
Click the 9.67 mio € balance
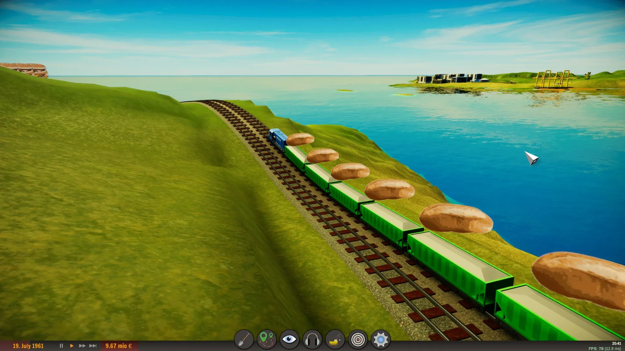coord(118,346)
